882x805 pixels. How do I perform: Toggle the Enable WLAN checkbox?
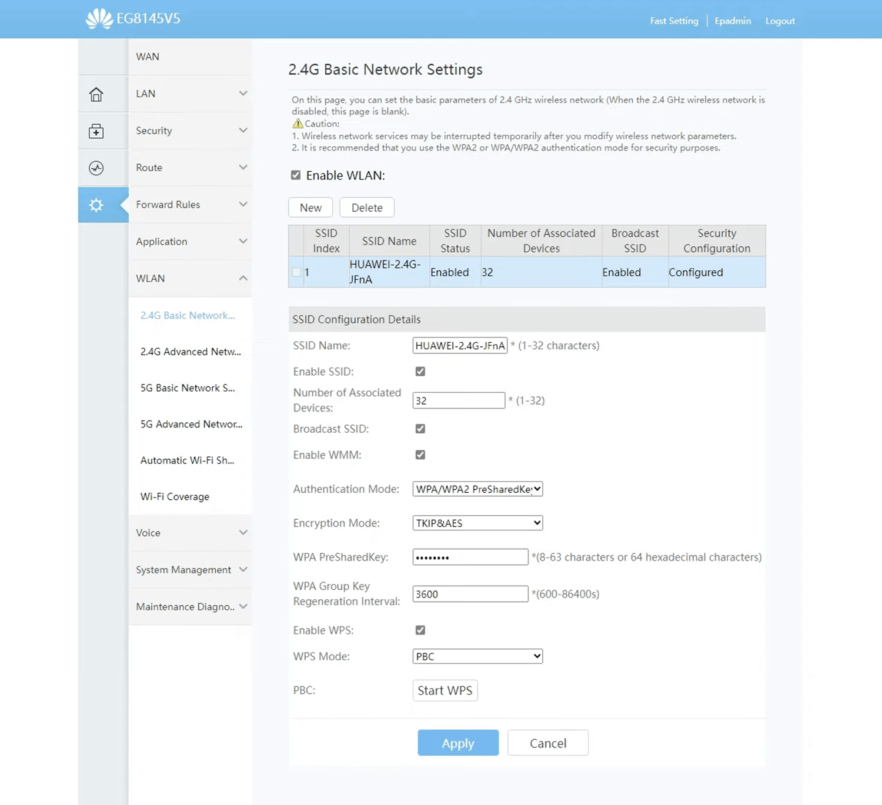296,175
